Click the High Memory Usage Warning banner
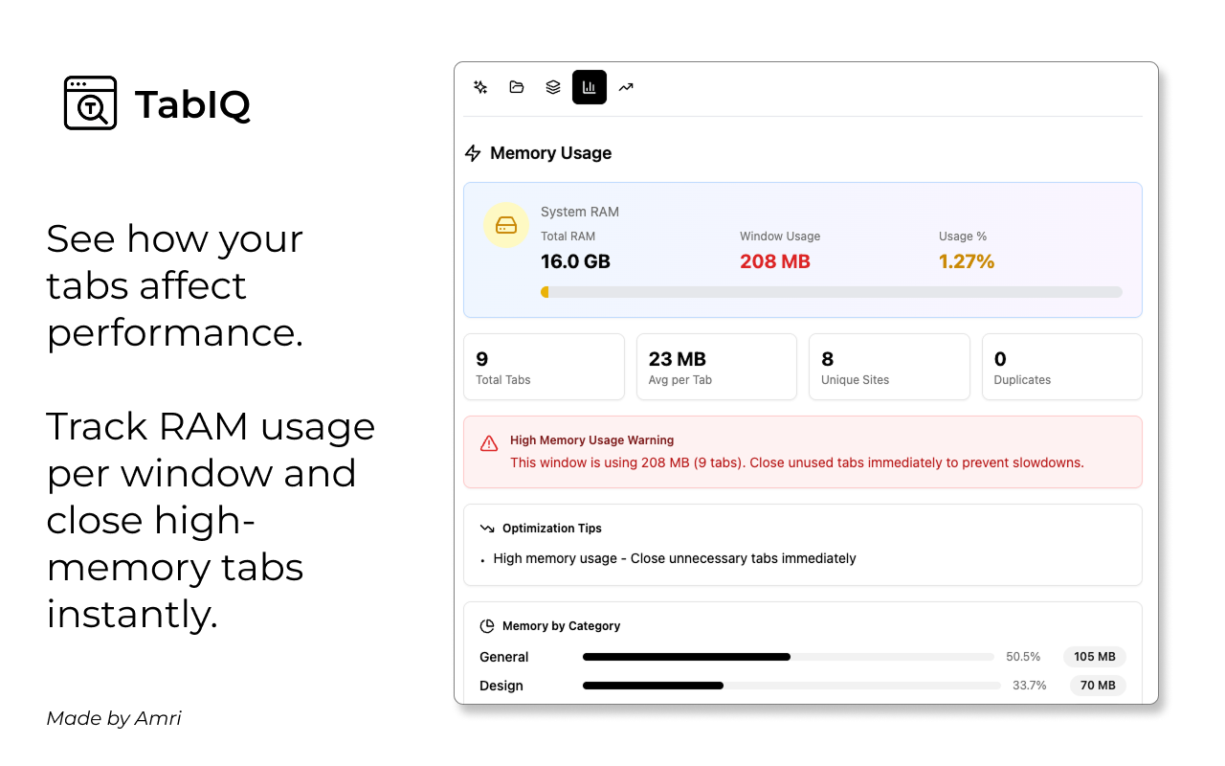Viewport: 1225px width, 766px height. 802,450
